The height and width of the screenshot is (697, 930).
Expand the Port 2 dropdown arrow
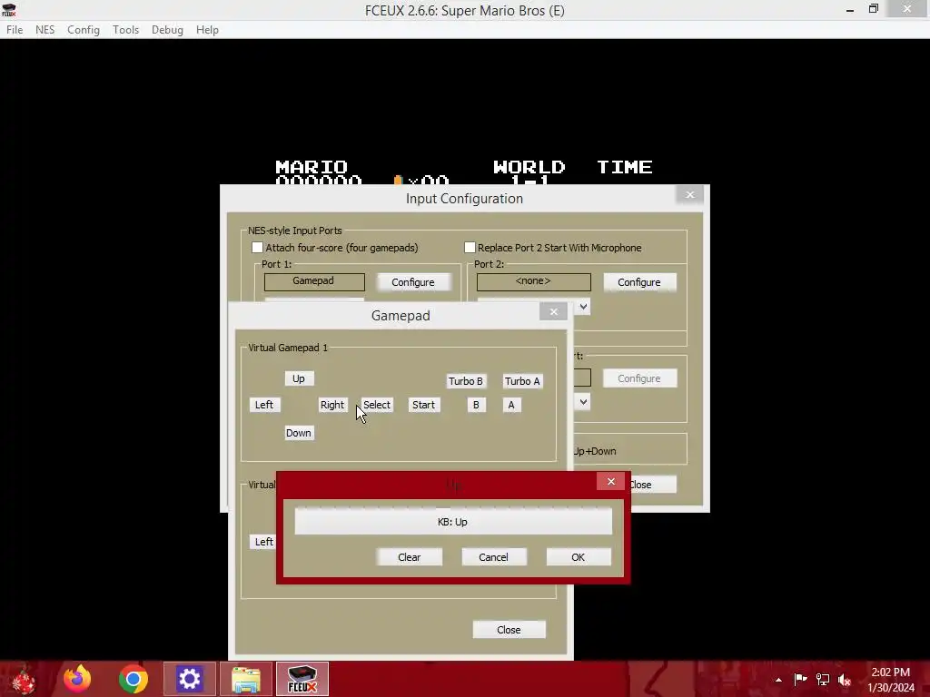tap(584, 307)
